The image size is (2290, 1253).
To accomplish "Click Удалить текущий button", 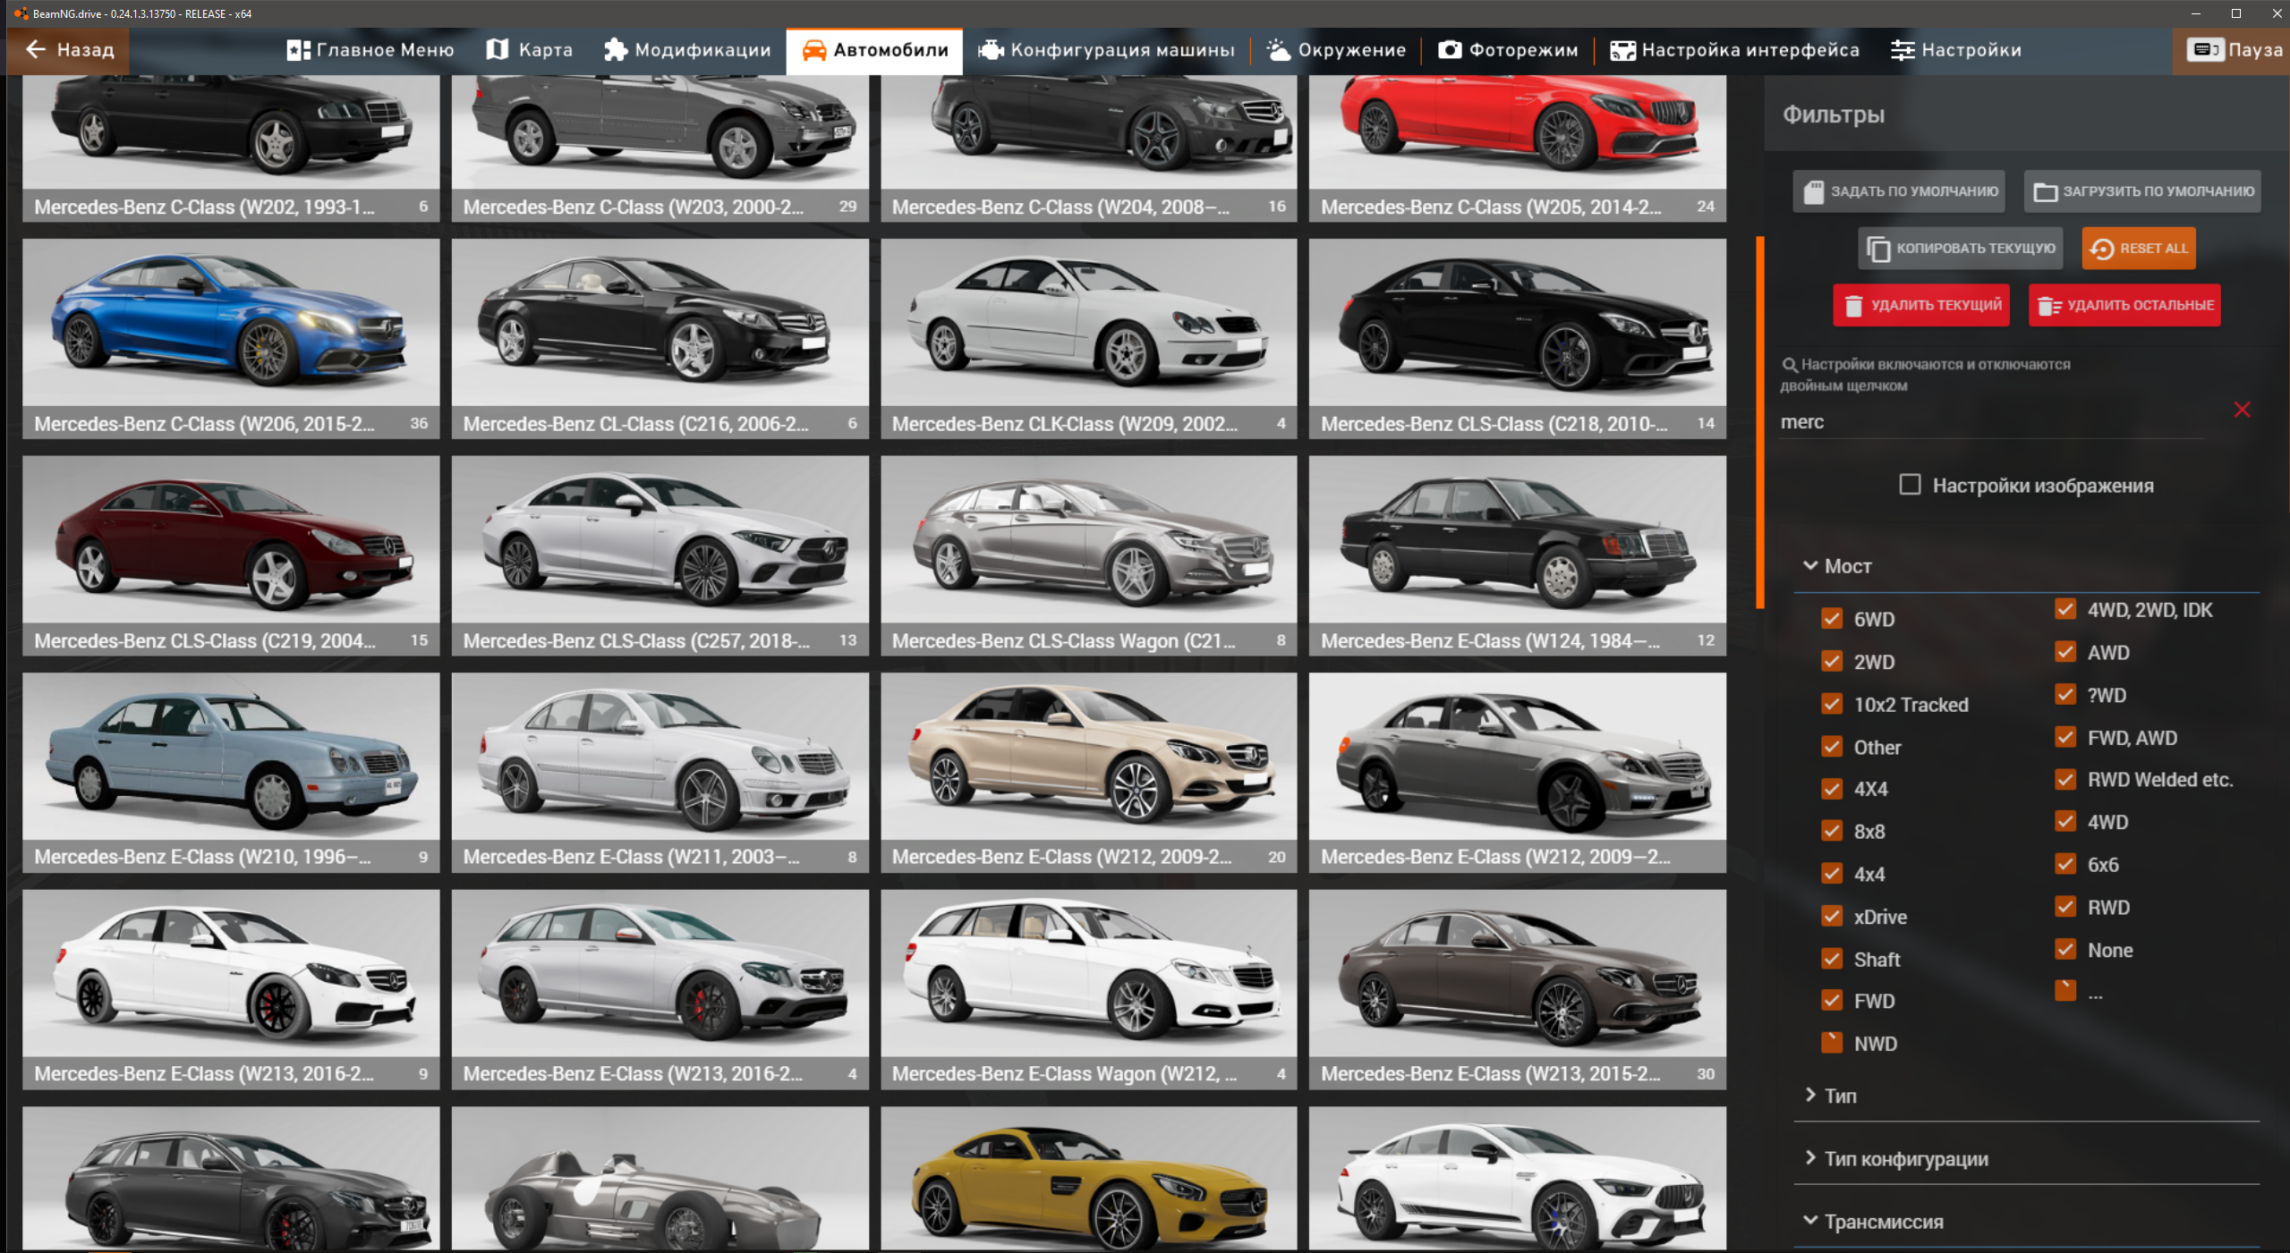I will coord(1921,306).
